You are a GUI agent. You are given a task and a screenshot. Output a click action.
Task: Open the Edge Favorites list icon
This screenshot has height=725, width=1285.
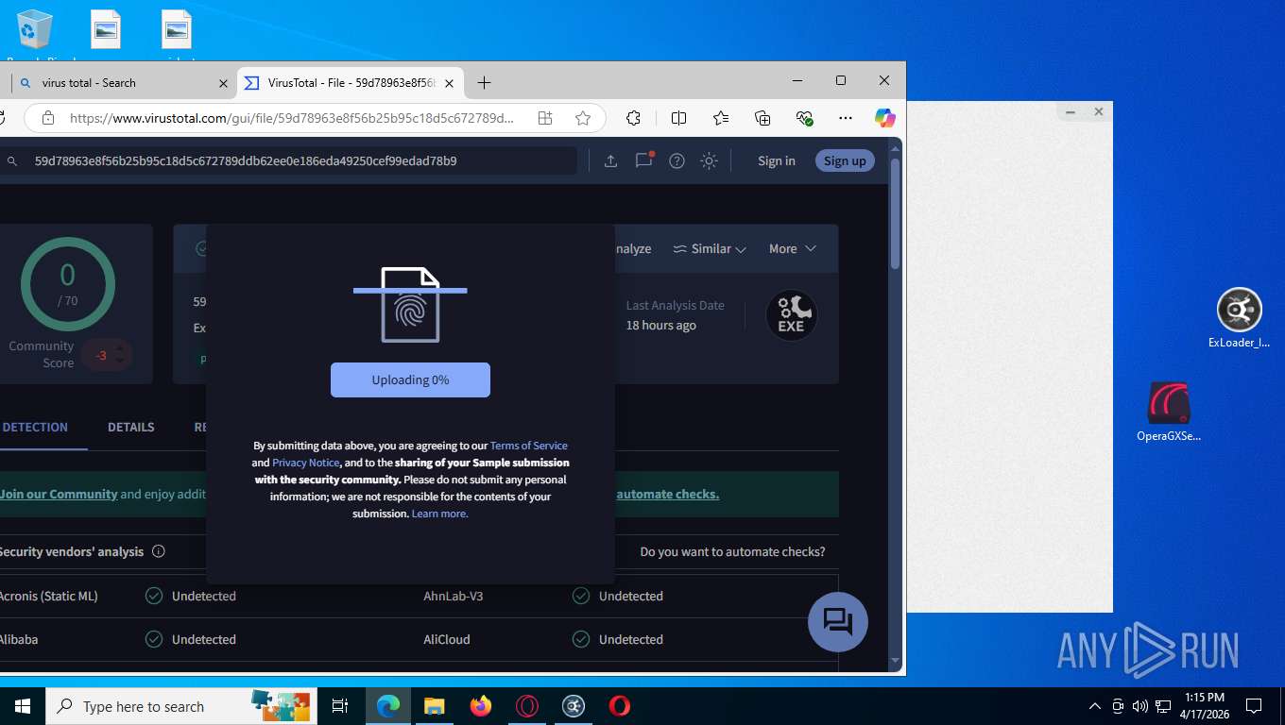721,118
